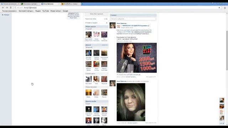
Task: Click the page's vertical scrollbar thumb
Action: (227, 50)
